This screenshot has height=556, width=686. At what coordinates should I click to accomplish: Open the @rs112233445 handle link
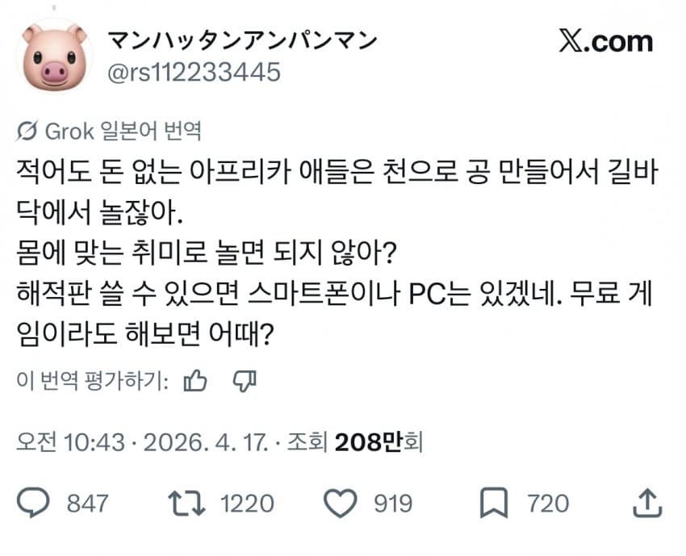pyautogui.click(x=194, y=72)
